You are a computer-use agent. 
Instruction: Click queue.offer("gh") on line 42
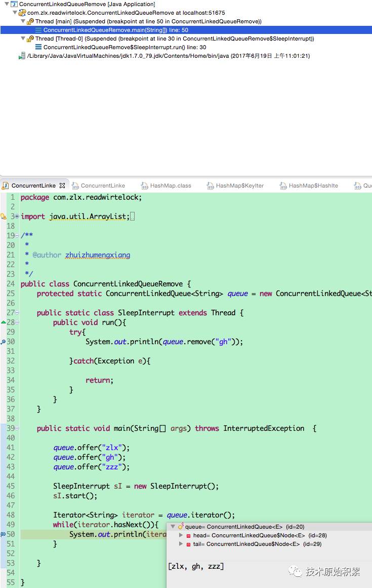[90, 457]
